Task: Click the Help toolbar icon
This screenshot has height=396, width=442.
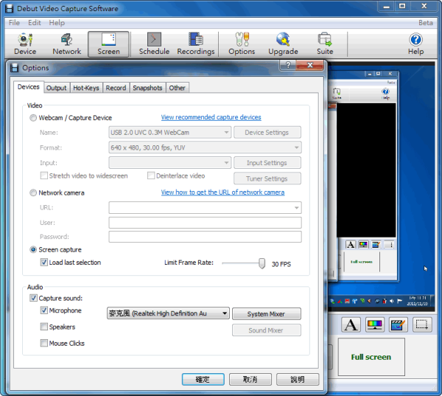Action: tap(415, 44)
